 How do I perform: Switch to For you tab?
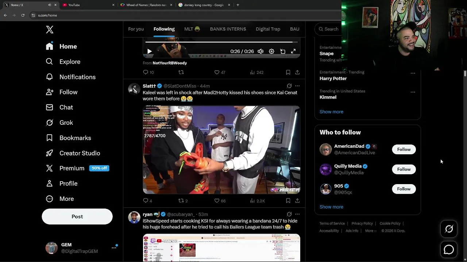(x=136, y=29)
